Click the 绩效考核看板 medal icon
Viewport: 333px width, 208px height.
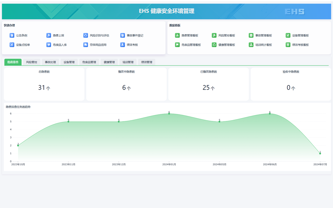tap(288, 45)
